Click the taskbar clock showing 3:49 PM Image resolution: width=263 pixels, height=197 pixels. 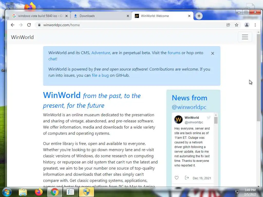pos(250,192)
